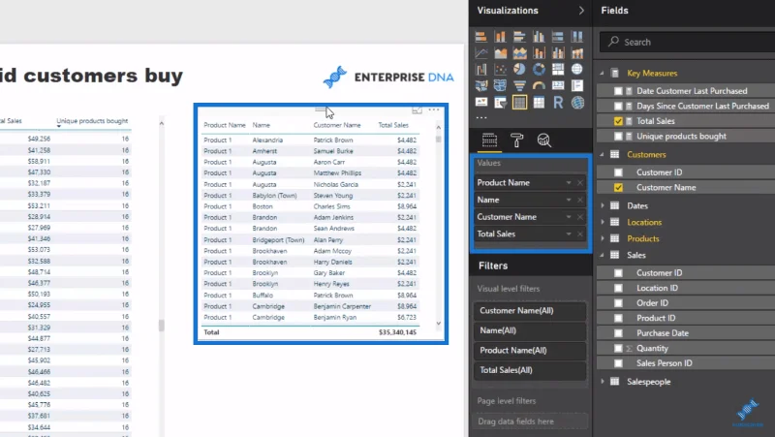Choose the Scatter chart visual
The height and width of the screenshot is (437, 775).
500,69
